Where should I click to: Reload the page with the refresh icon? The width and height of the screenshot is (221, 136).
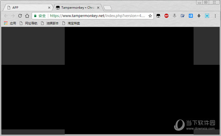tap(20, 15)
